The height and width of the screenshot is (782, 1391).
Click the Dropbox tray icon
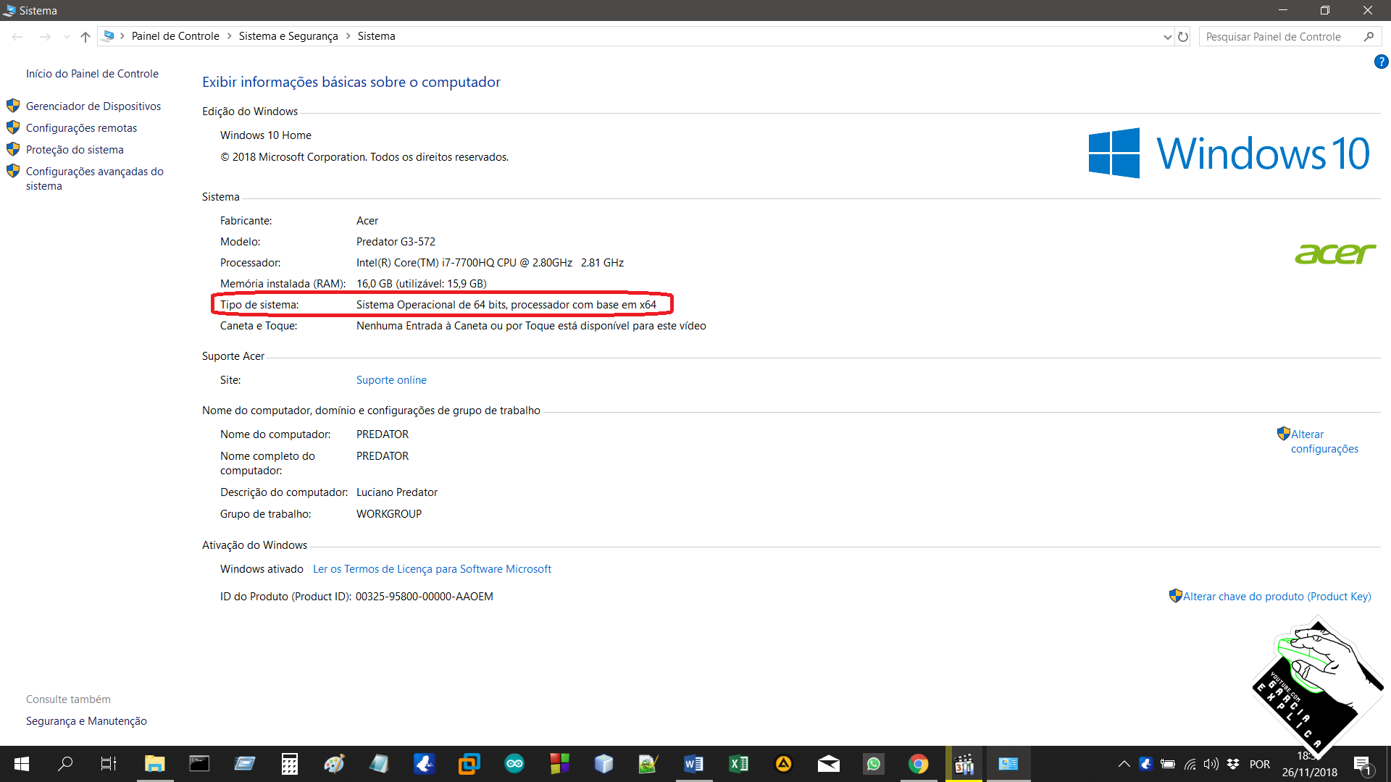[x=1233, y=764]
